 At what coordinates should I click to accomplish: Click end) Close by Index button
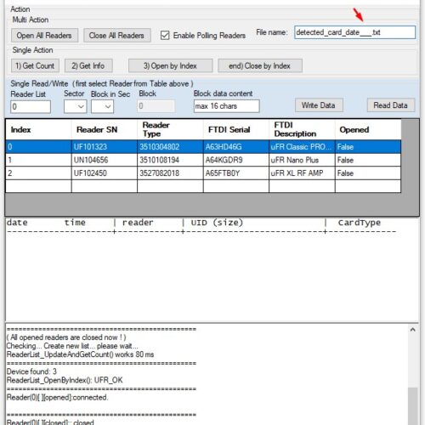(x=260, y=65)
